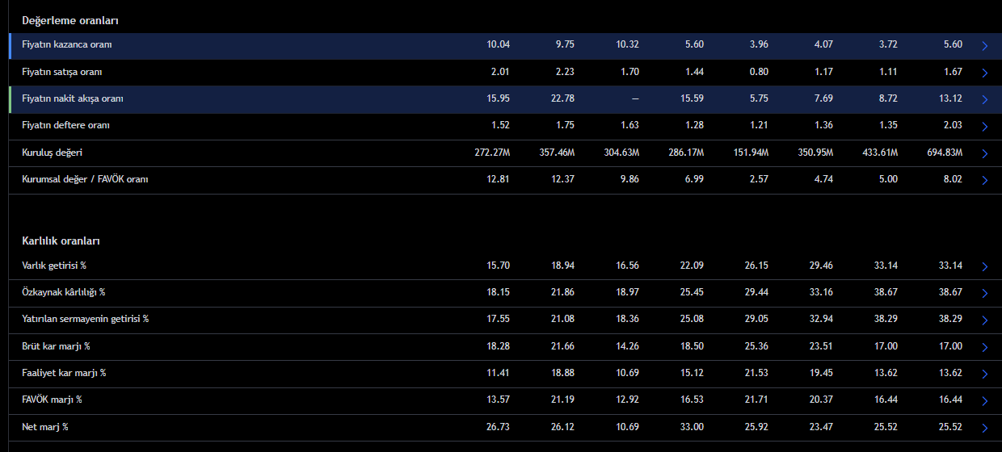The height and width of the screenshot is (452, 1002).
Task: Click the FAVÖK marjı % row arrow
Action: [x=984, y=400]
